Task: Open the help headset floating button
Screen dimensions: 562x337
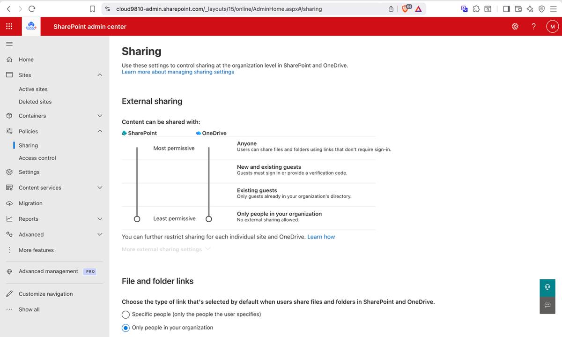Action: click(x=547, y=287)
